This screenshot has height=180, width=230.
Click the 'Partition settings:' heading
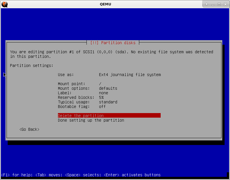31,66
